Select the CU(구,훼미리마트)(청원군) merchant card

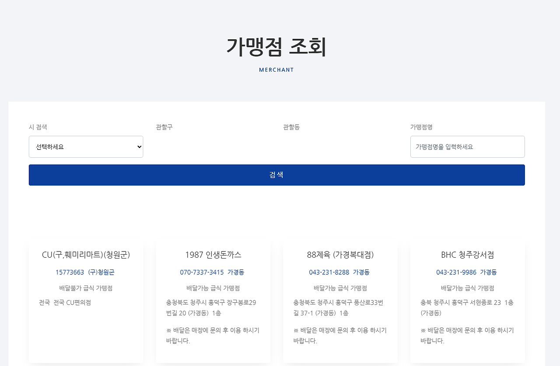coord(86,255)
